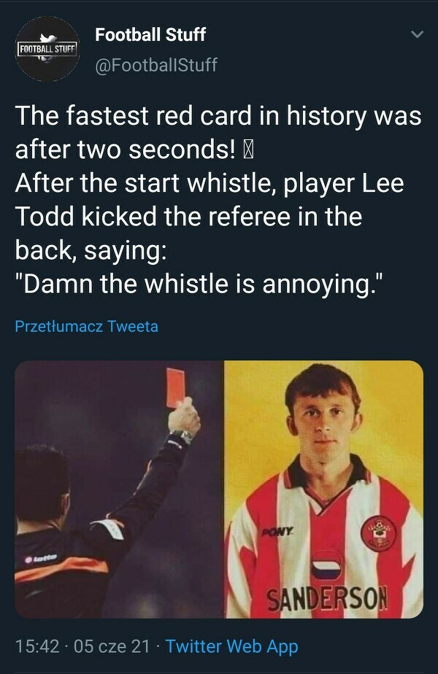
Task: Click the Sanderson sponsor text on jersey
Action: (x=326, y=600)
